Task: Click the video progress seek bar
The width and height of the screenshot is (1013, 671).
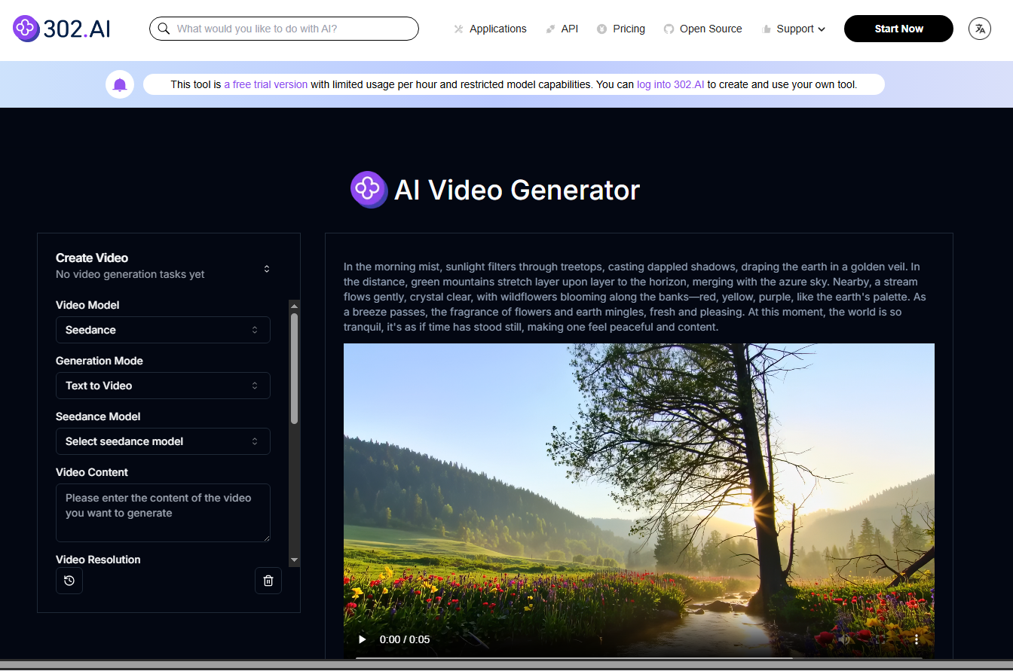Action: click(639, 657)
